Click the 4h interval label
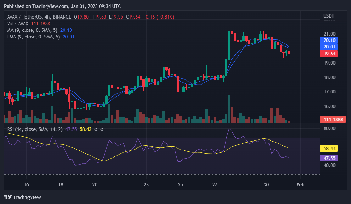This screenshot has height=204, width=351. pyautogui.click(x=47, y=17)
